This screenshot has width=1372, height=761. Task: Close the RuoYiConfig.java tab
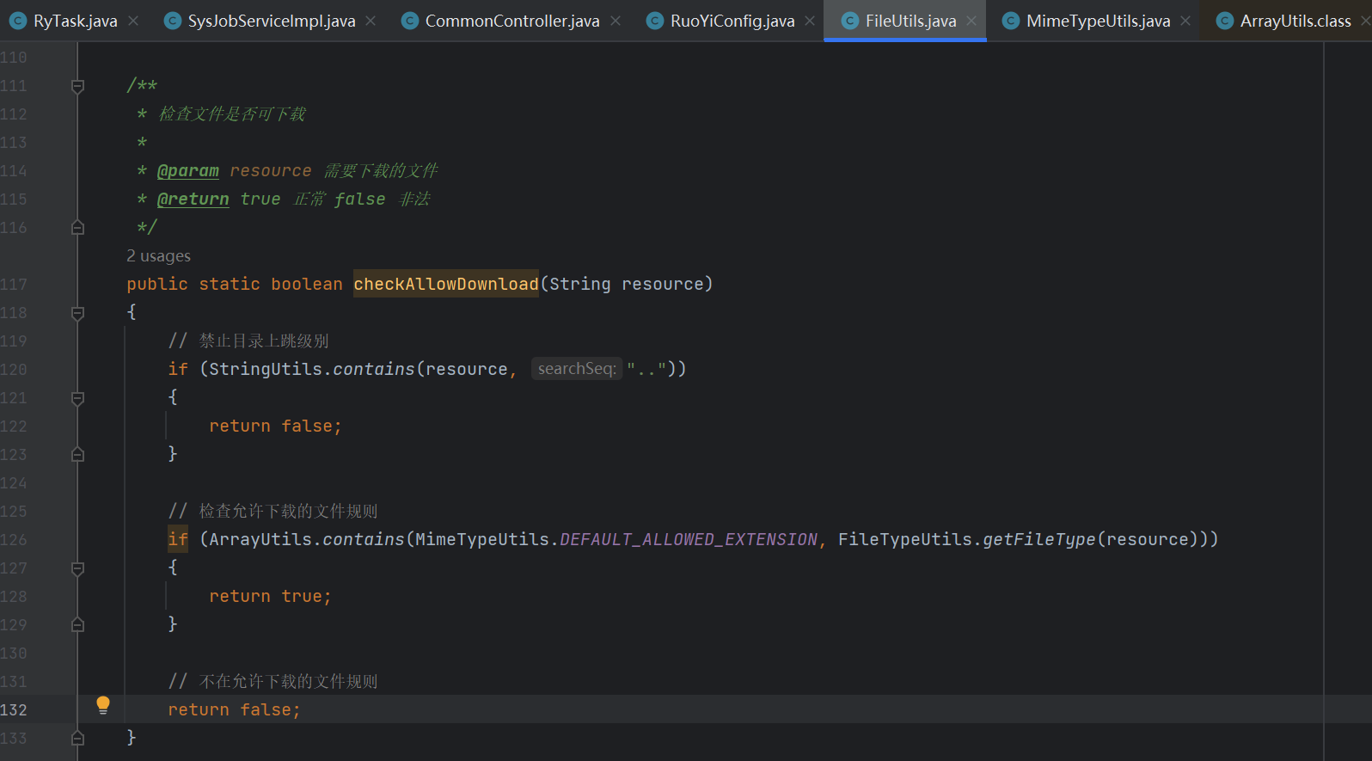(810, 21)
